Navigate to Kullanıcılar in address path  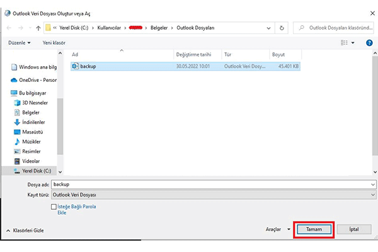pos(109,28)
